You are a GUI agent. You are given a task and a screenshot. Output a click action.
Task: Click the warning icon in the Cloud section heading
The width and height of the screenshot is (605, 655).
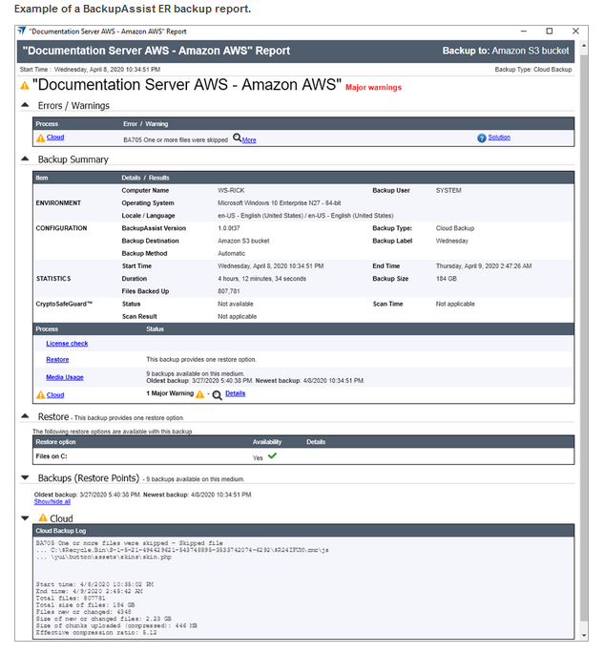click(43, 518)
